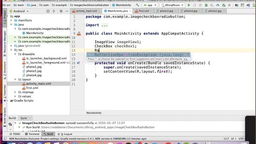Click the Stop square icon
The width and height of the screenshot is (256, 144).
tap(229, 5)
